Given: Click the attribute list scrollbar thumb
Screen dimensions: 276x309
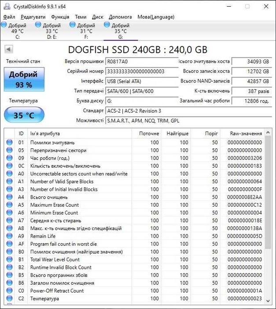Looking at the screenshot, I should click(x=268, y=192).
